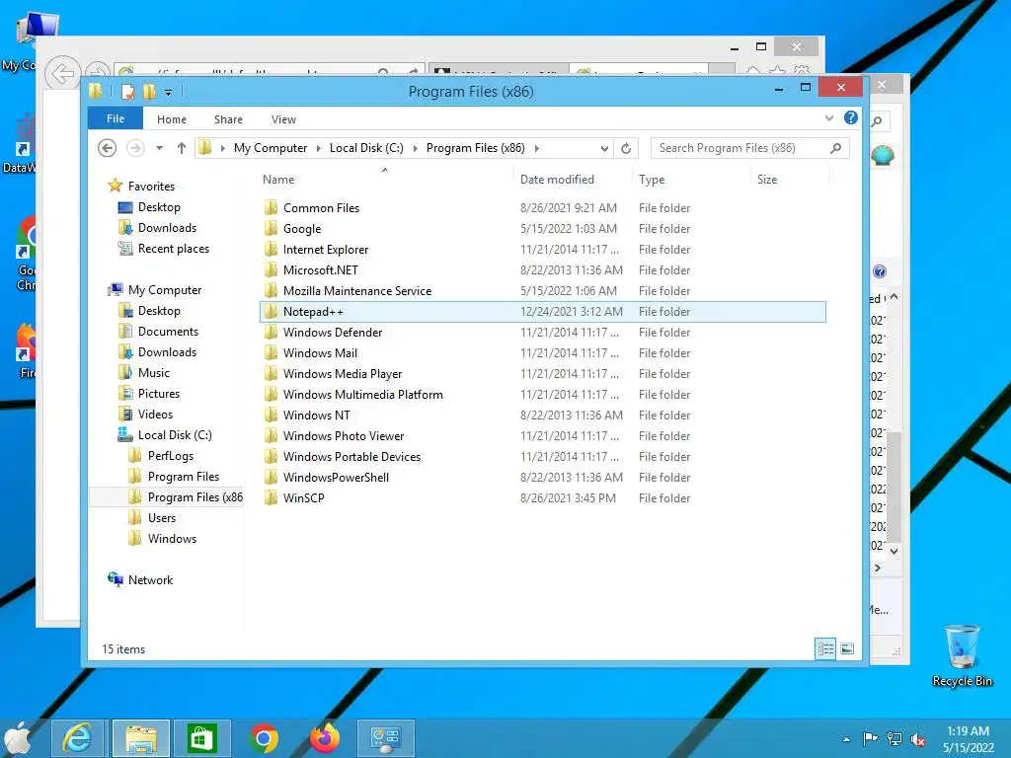Image resolution: width=1011 pixels, height=758 pixels.
Task: Click the Forward navigation arrow in Explorer
Action: click(134, 148)
